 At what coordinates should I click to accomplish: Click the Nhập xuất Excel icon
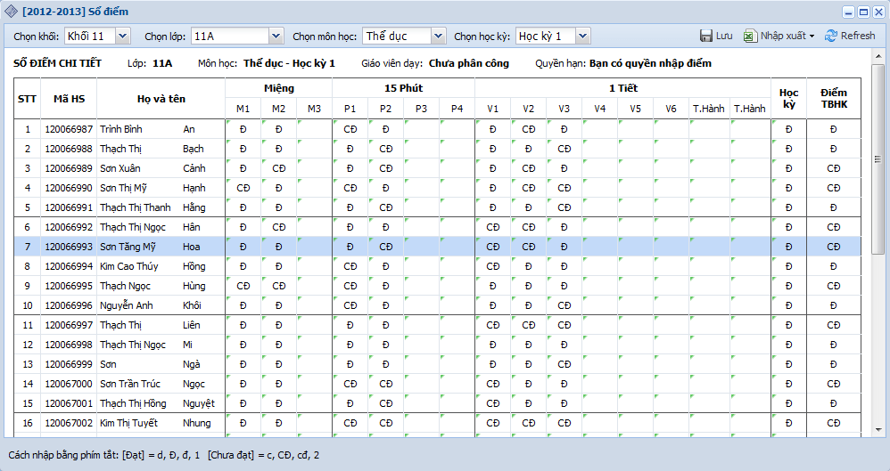coord(750,36)
